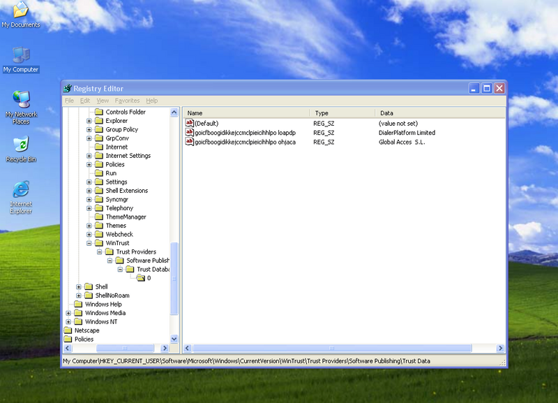Click the (Default) value string icon
The height and width of the screenshot is (403, 558).
189,124
